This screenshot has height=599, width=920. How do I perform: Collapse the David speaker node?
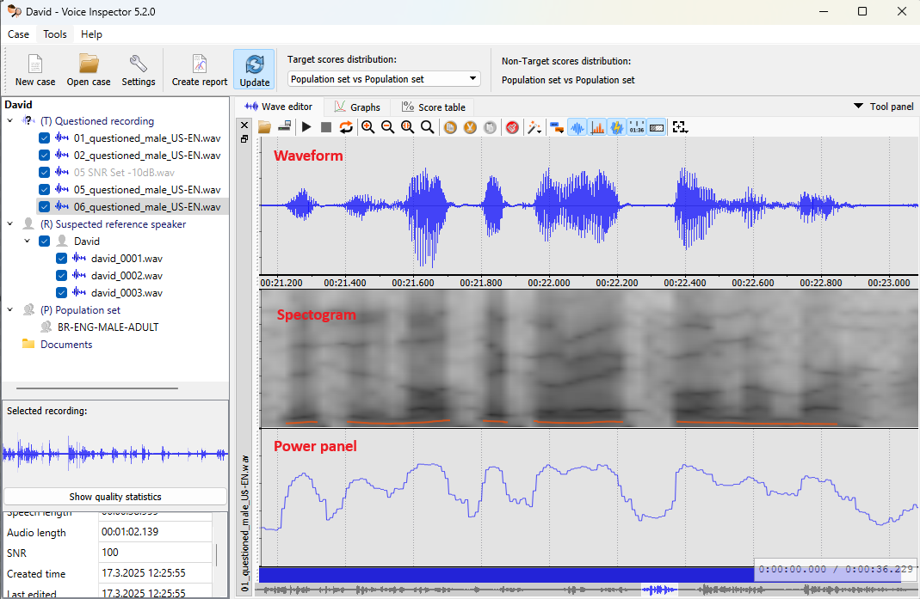pos(27,241)
